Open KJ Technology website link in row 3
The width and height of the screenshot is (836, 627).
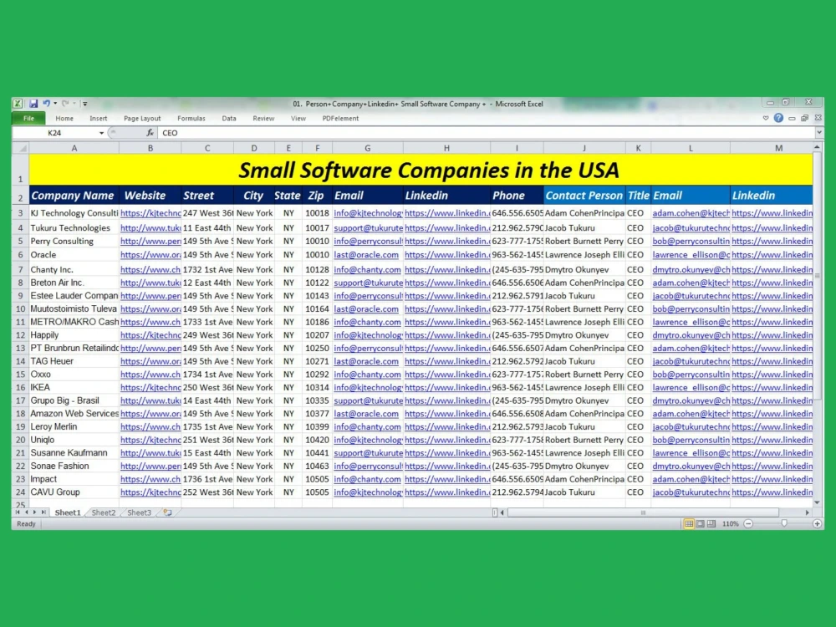(150, 212)
